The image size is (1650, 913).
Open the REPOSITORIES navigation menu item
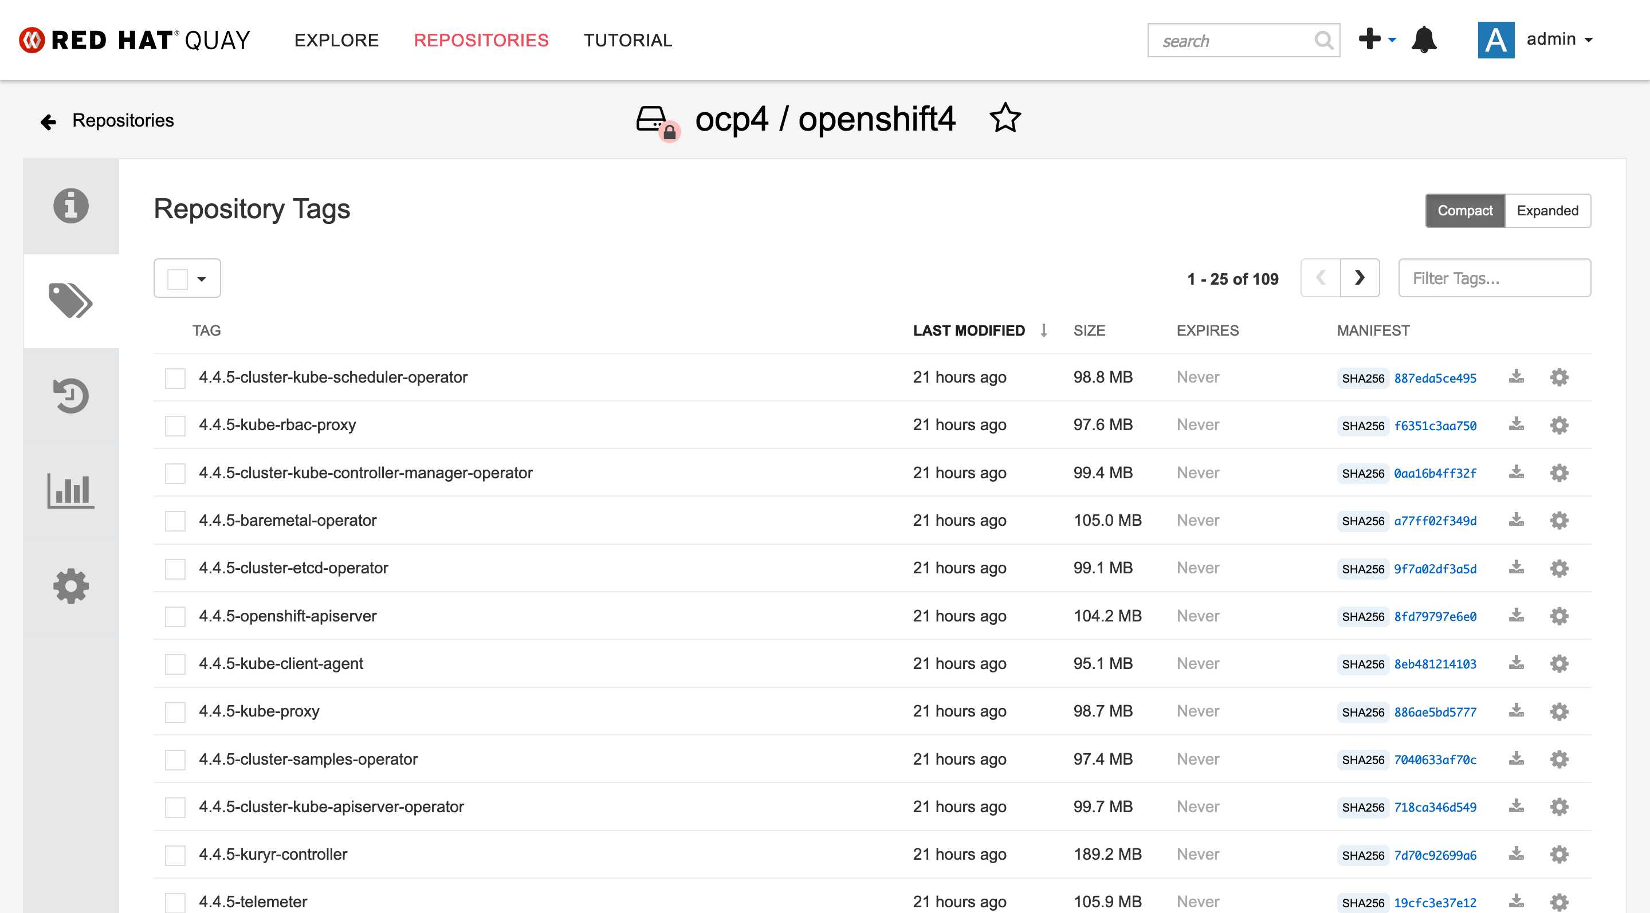481,40
